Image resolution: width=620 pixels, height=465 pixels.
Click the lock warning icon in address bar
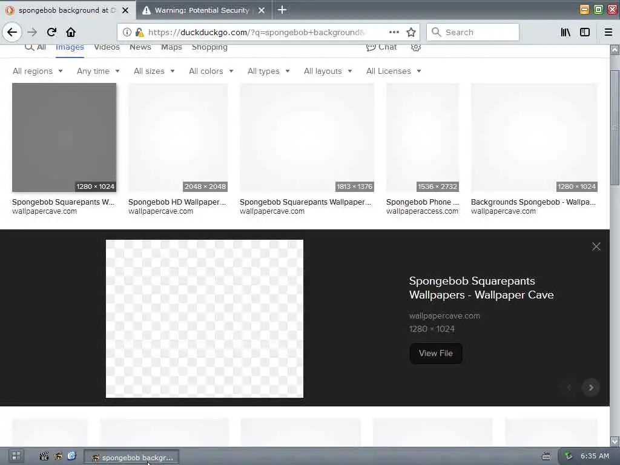click(139, 33)
